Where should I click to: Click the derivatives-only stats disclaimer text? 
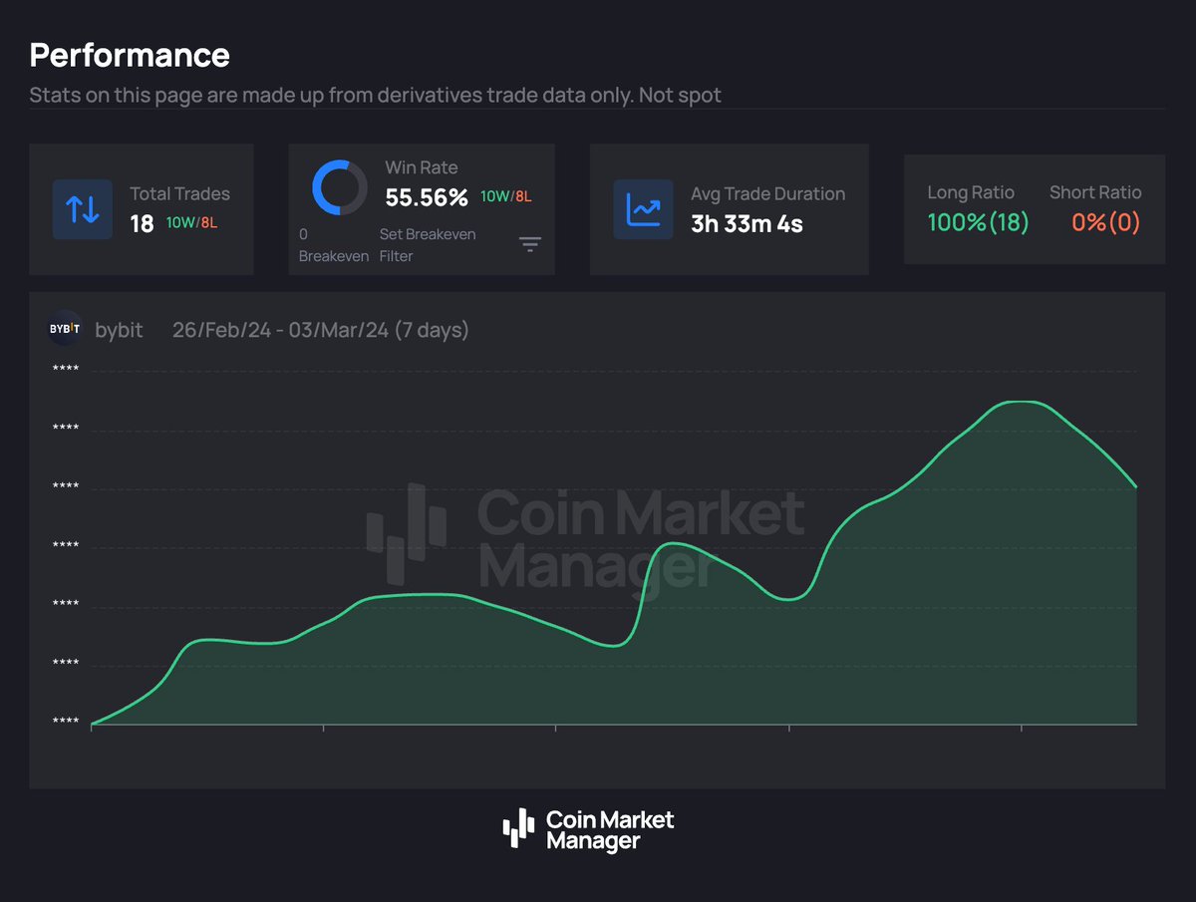click(x=375, y=95)
